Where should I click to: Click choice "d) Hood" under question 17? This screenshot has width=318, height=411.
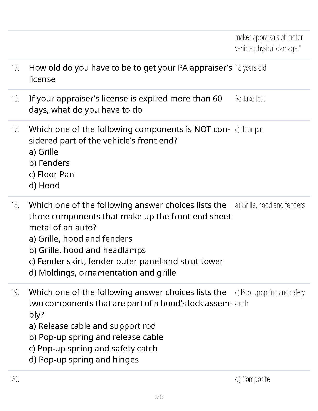coord(44,186)
